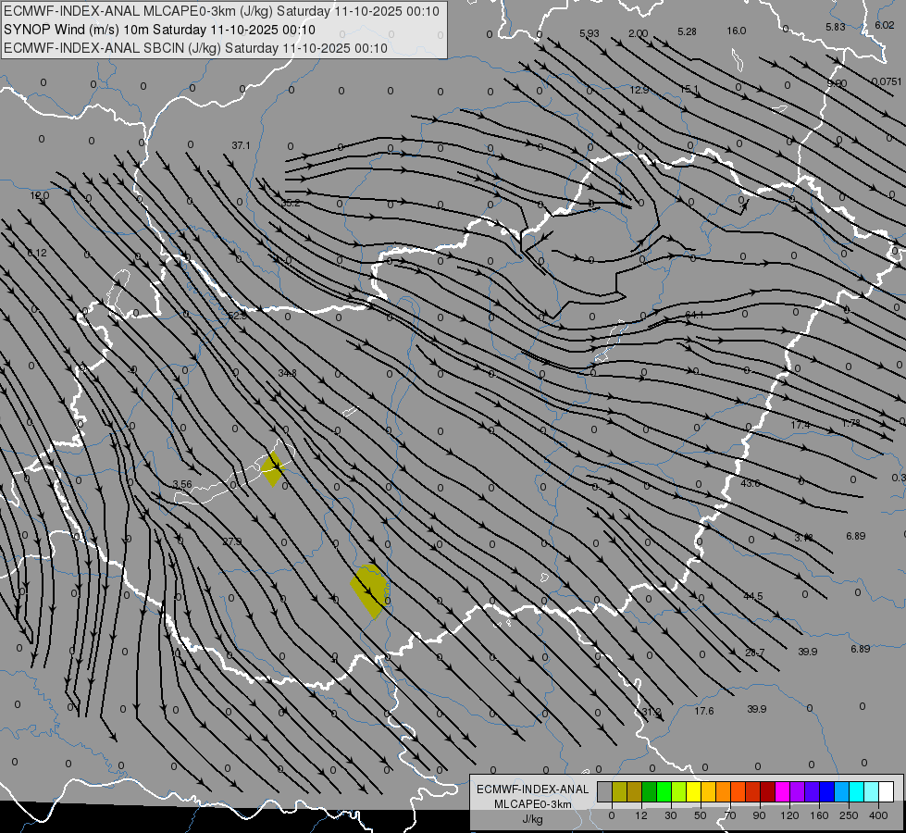The width and height of the screenshot is (906, 833).
Task: Click the small olive polygon by the lake
Action: 272,469
